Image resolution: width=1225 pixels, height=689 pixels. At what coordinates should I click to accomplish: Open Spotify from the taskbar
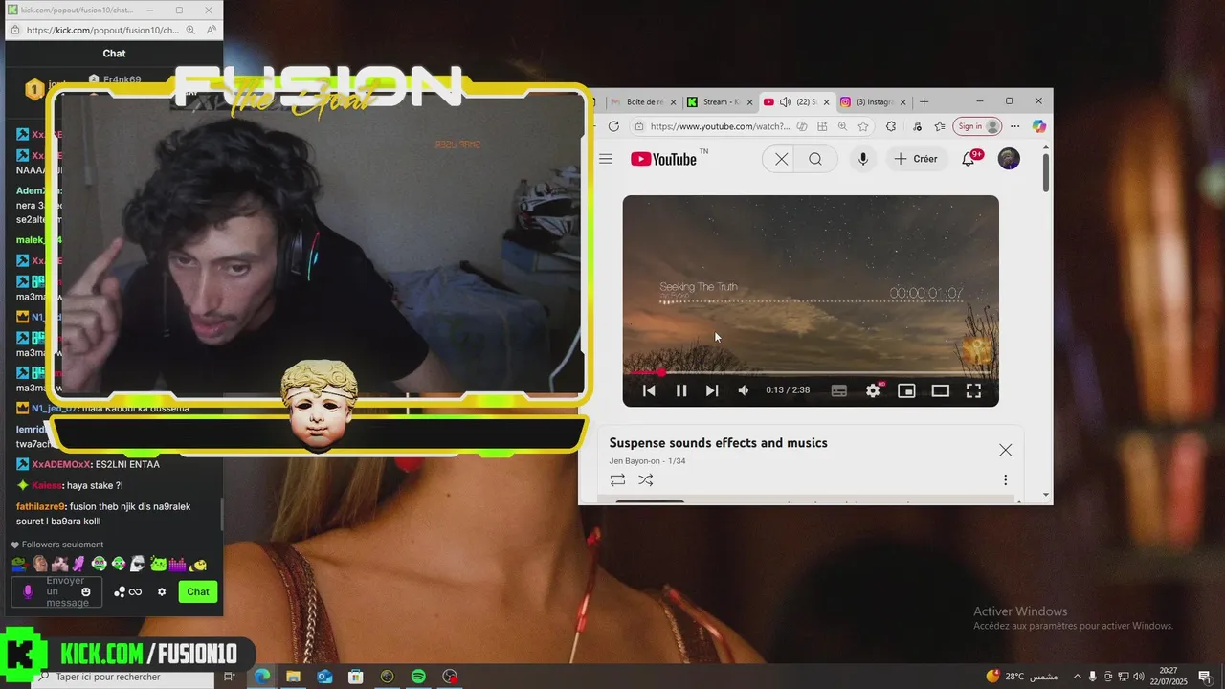click(418, 677)
